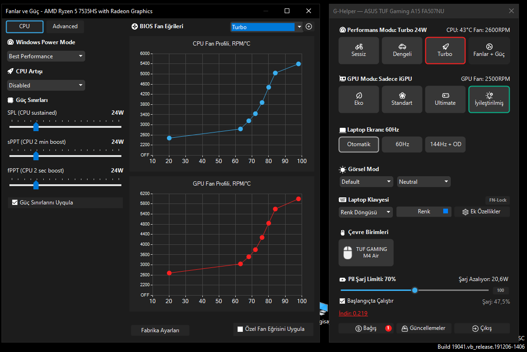Toggle Güç Sınırlarını Uygula checkbox
Viewport: 527px width, 352px height.
15,203
